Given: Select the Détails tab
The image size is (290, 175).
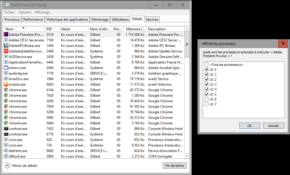Looking at the screenshot, I should [137, 19].
